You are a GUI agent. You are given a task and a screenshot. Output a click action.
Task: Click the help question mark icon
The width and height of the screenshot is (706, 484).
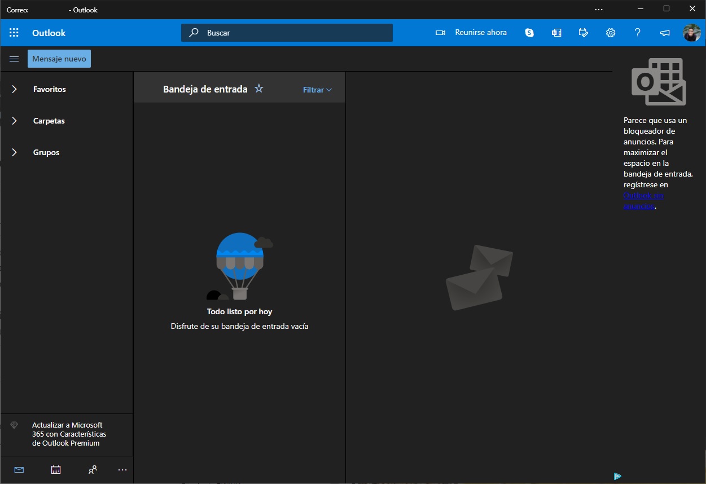point(638,33)
